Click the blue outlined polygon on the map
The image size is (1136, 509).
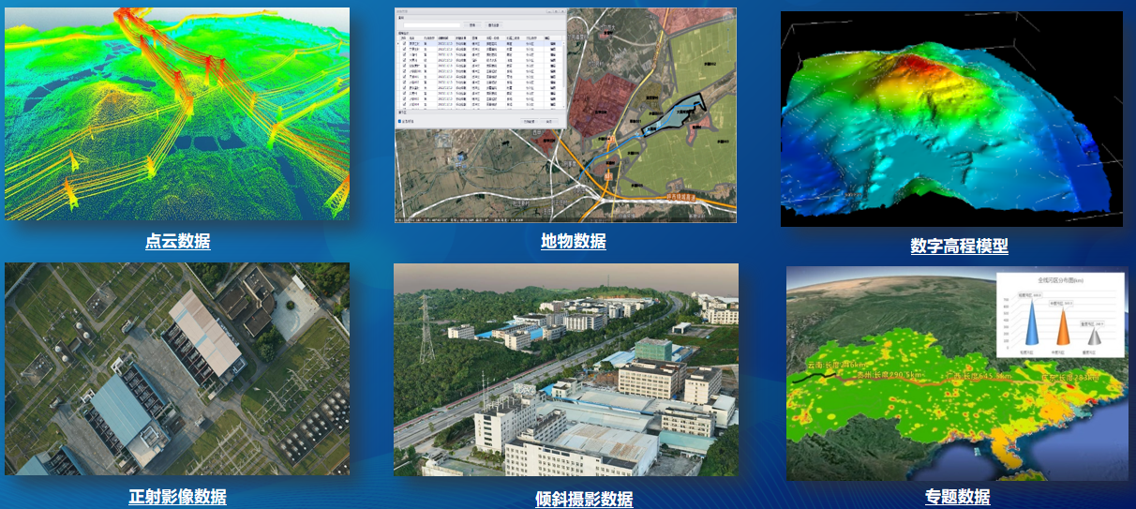point(678,112)
